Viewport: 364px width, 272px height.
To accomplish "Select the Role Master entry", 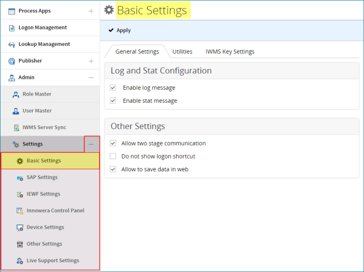I will pos(50,94).
